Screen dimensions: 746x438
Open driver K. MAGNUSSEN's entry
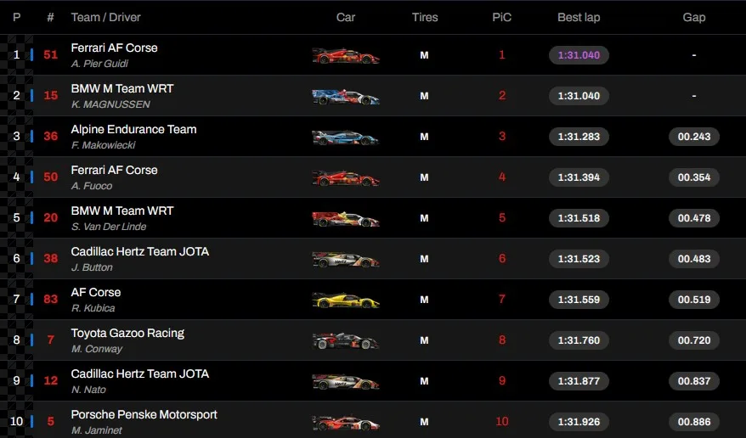[x=110, y=104]
